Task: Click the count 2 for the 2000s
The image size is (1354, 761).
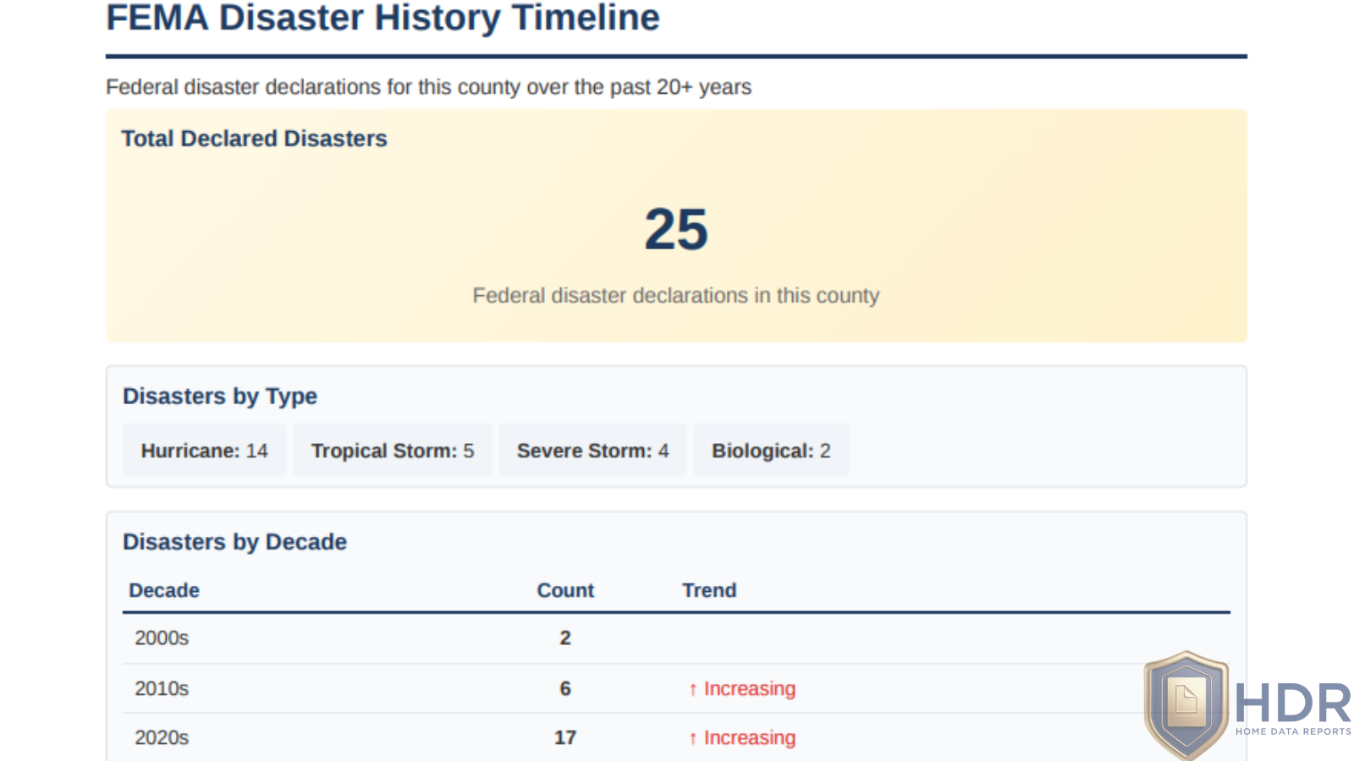Action: (x=565, y=638)
